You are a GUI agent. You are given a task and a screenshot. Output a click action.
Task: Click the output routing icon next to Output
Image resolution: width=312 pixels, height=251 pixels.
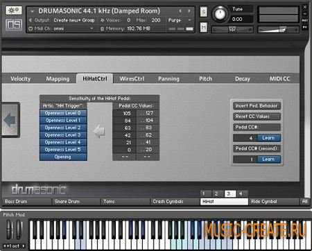pyautogui.click(x=31, y=20)
